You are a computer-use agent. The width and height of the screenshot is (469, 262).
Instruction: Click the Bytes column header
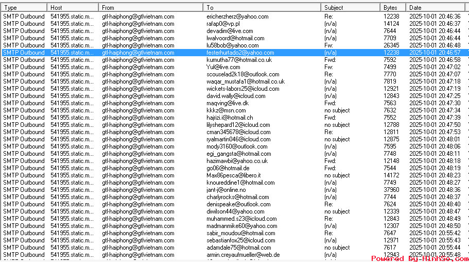pos(393,8)
